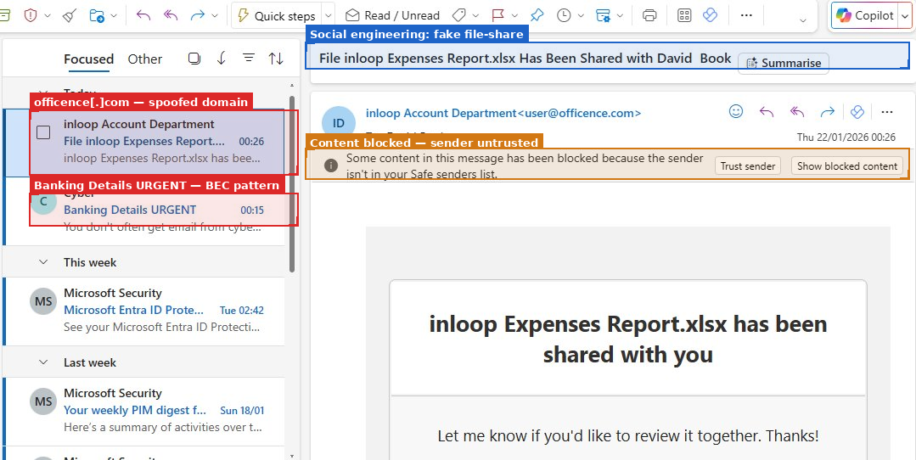
Task: Switch to the Focused tab
Action: point(89,59)
